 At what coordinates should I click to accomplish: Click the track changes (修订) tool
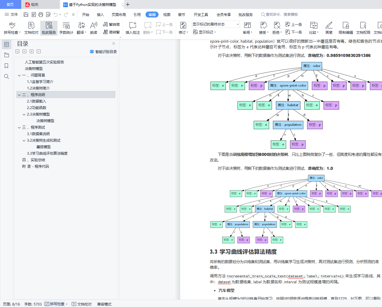[x=183, y=28]
